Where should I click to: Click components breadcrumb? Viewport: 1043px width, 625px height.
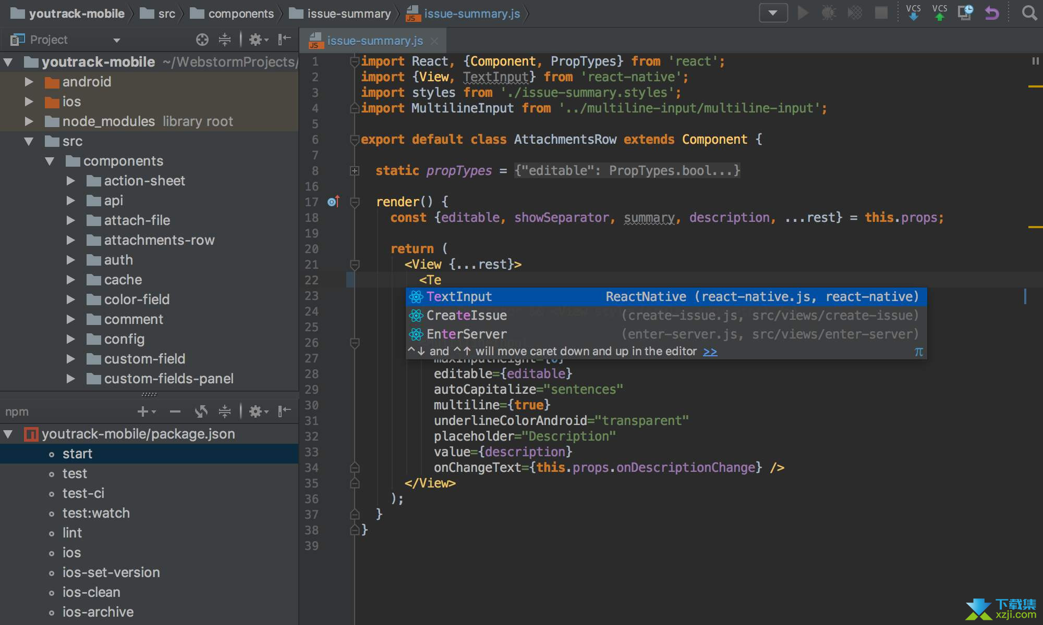[x=232, y=14]
